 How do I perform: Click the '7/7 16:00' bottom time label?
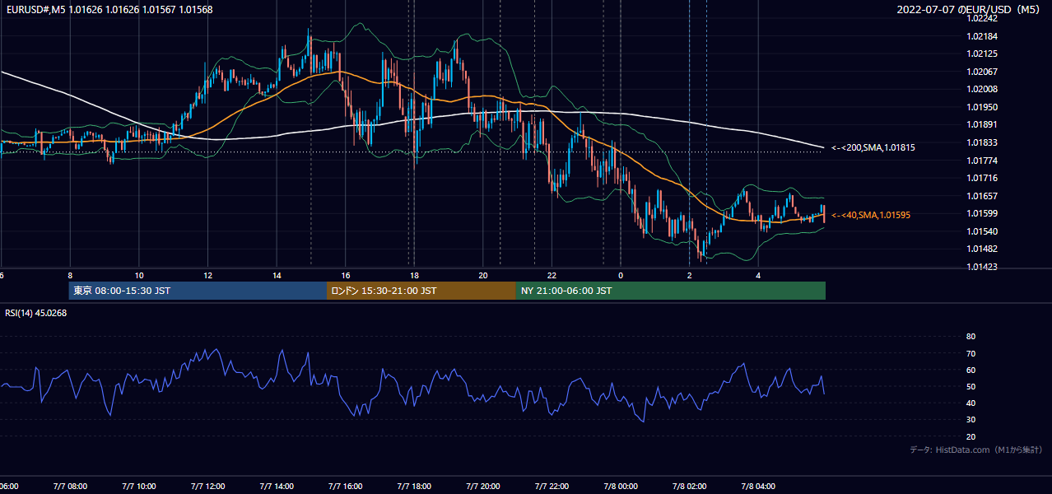[x=346, y=487]
